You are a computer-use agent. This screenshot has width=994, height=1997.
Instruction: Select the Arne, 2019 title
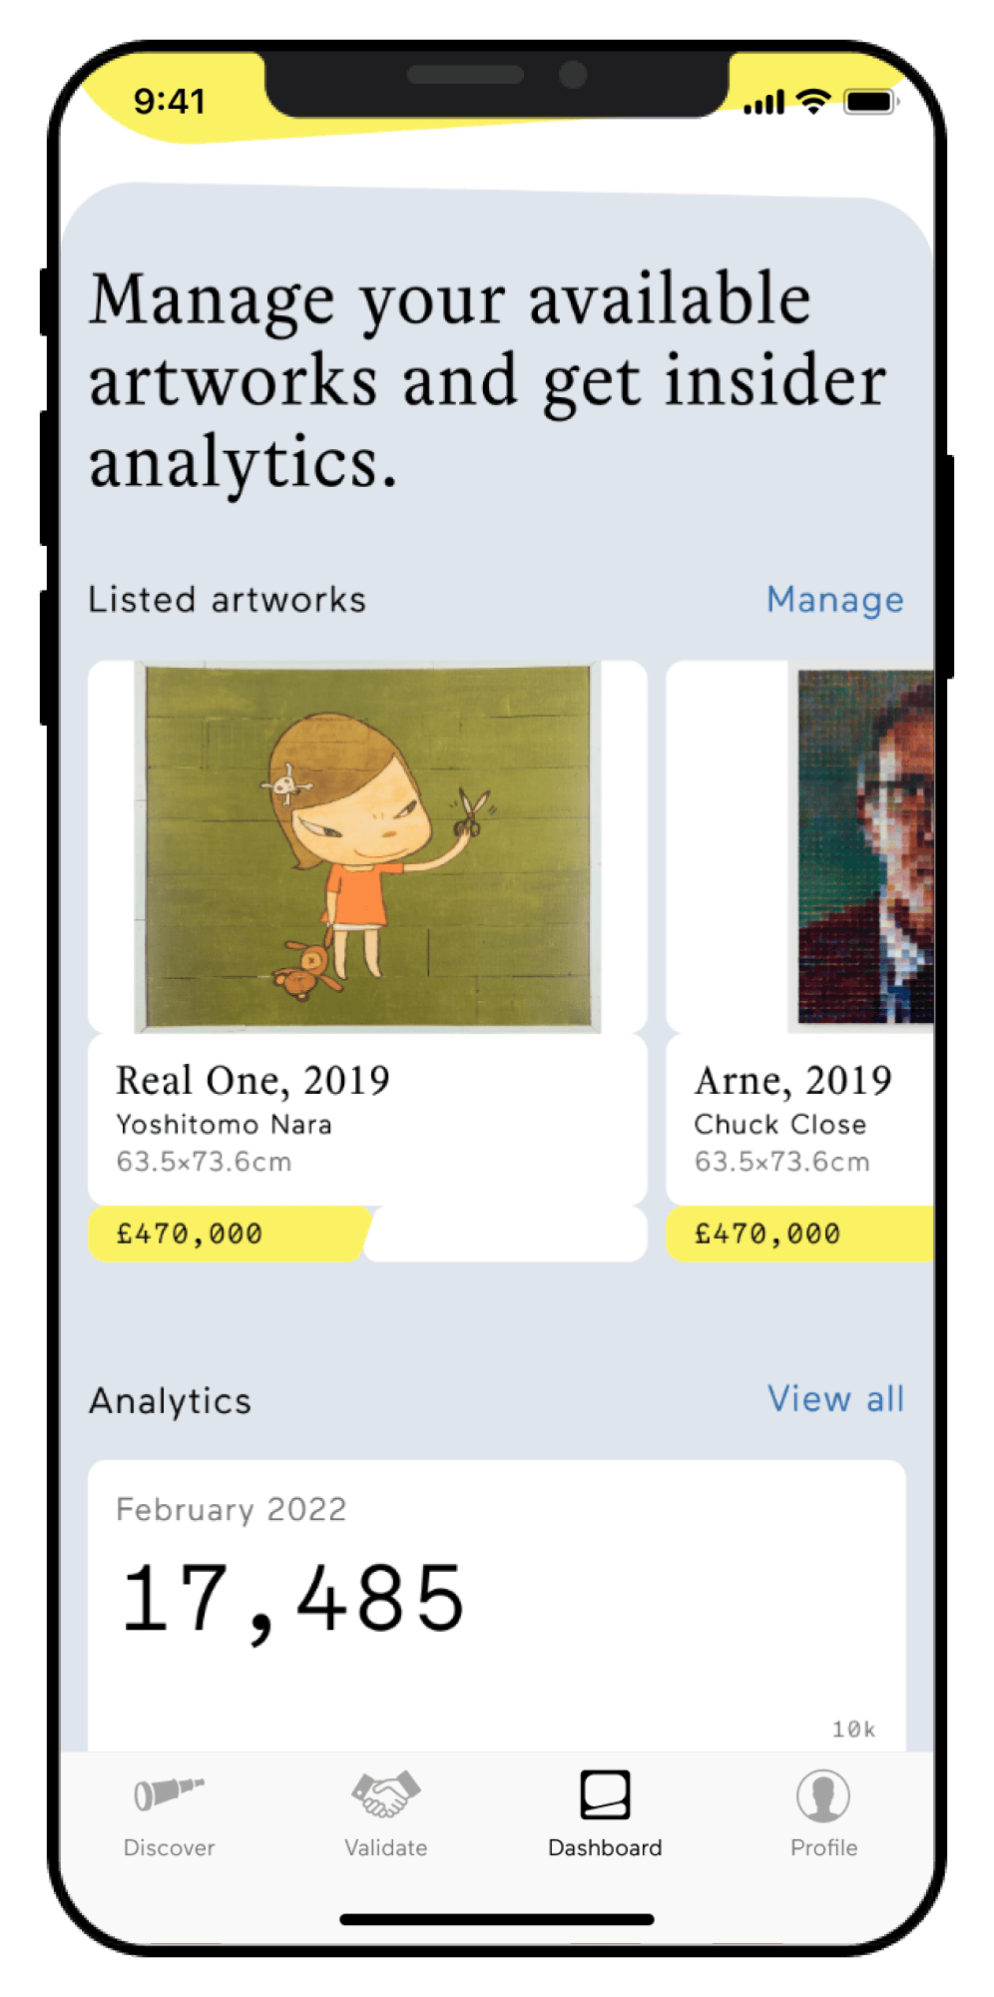point(793,1080)
